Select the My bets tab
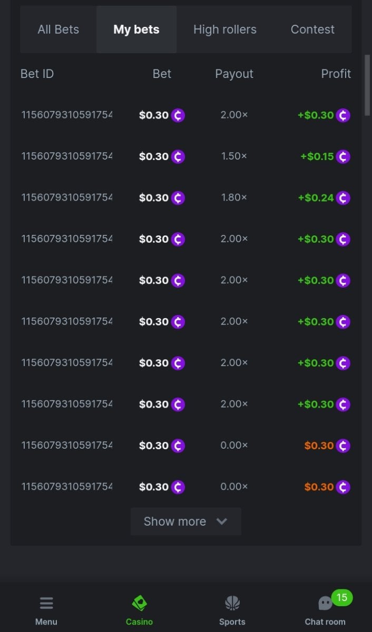Image resolution: width=372 pixels, height=632 pixels. click(x=136, y=29)
